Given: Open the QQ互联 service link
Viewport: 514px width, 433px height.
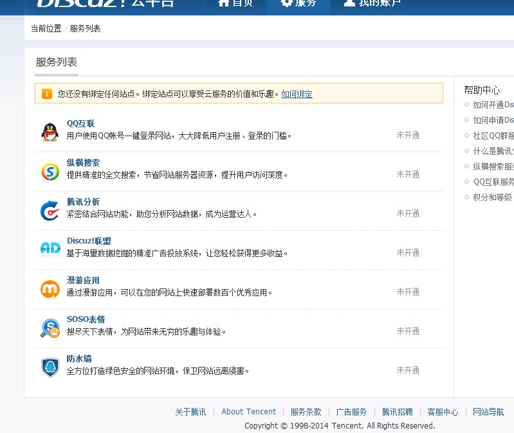Looking at the screenshot, I should click(80, 123).
